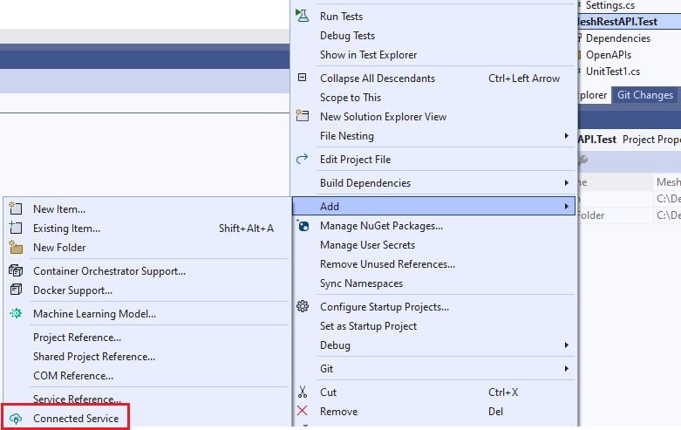The image size is (681, 430).
Task: Select Sync Namespaces
Action: (x=361, y=283)
